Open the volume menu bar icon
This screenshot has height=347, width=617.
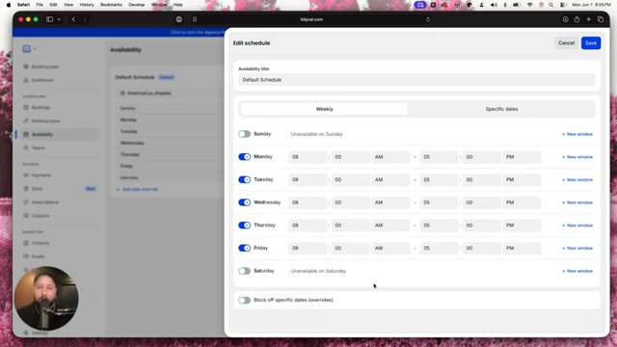494,5
